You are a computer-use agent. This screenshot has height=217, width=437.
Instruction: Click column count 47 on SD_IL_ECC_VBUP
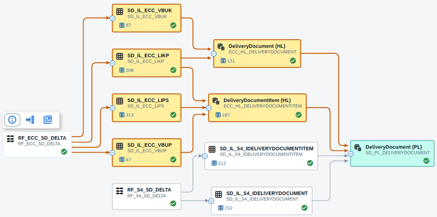(128, 160)
